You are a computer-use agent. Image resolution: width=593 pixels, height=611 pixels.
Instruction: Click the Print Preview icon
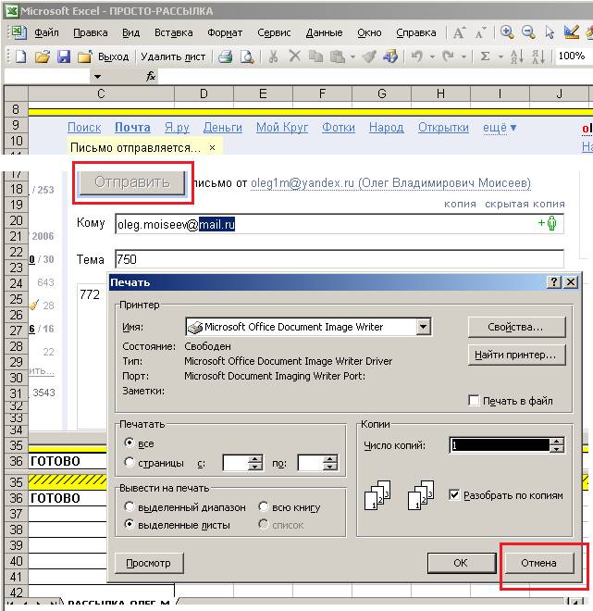coord(246,56)
